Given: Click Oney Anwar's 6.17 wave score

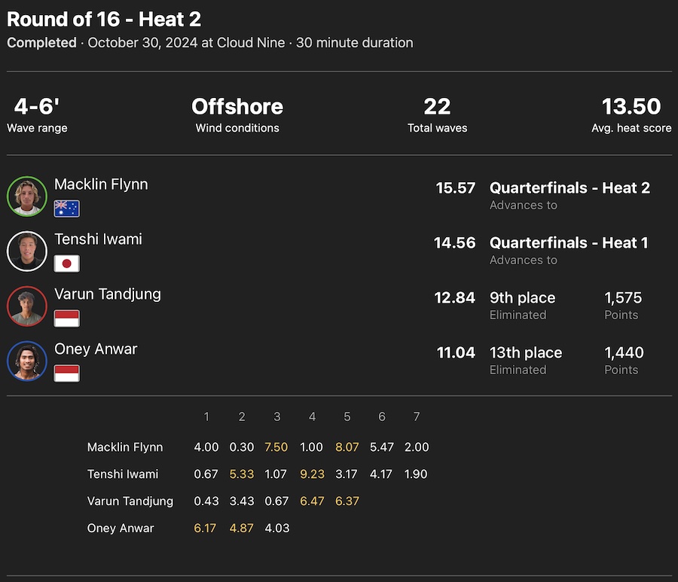Looking at the screenshot, I should point(206,529).
